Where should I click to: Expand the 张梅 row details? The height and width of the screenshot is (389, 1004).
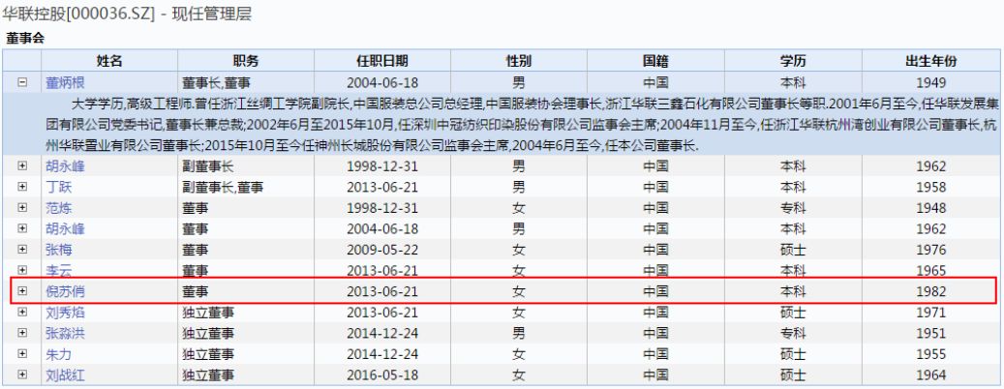tap(22, 250)
